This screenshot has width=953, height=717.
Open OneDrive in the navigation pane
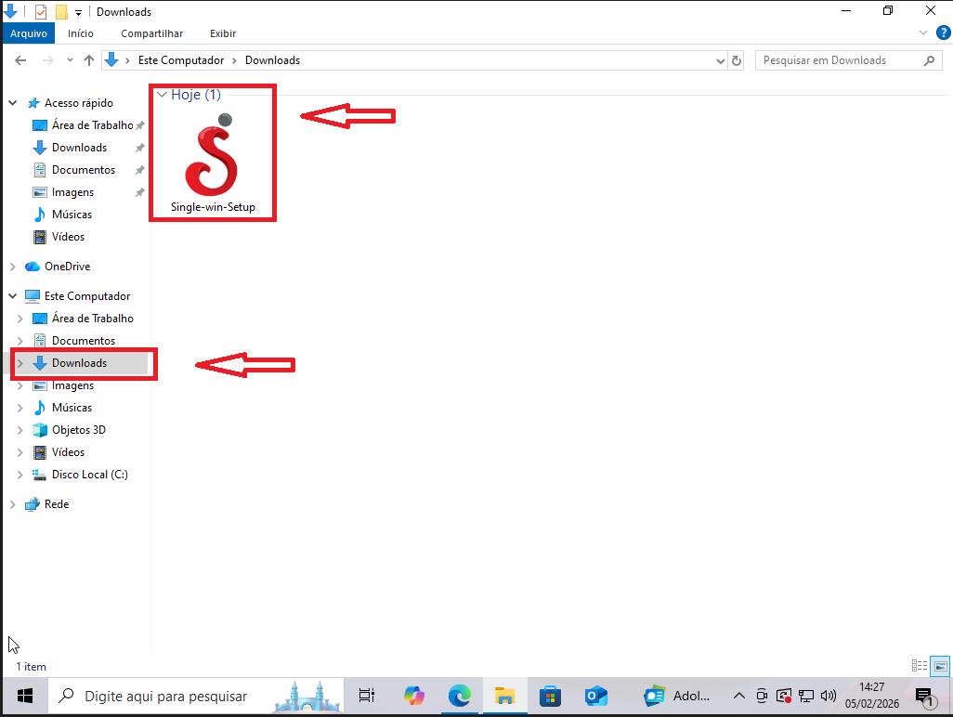pos(68,266)
